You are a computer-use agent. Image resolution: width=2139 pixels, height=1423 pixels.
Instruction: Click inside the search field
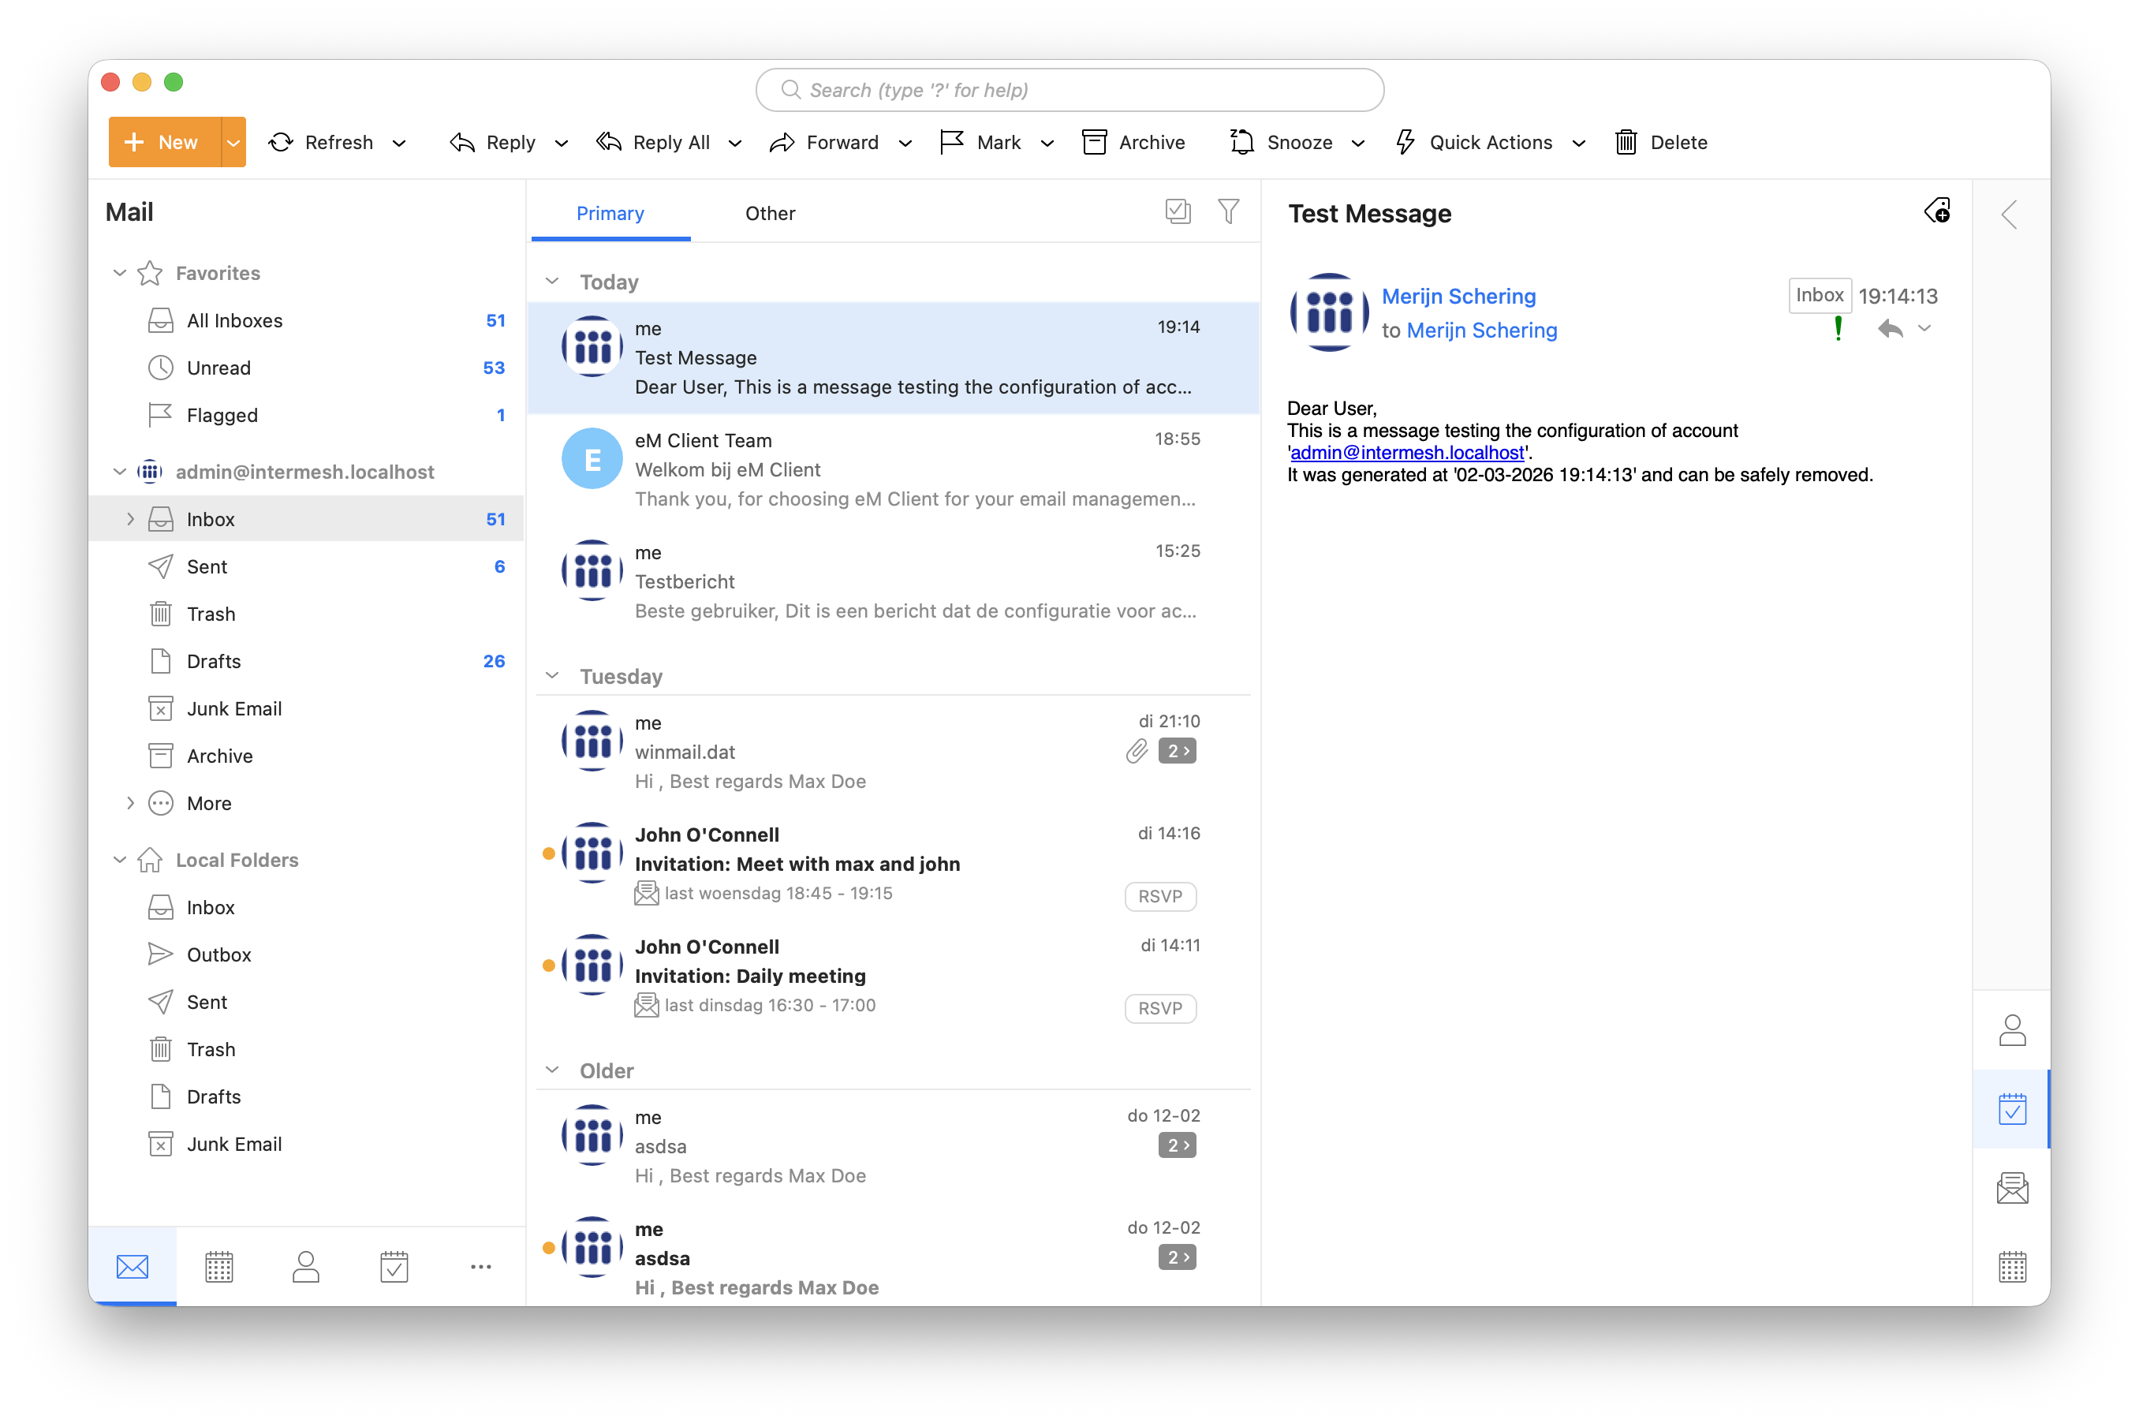point(1068,90)
